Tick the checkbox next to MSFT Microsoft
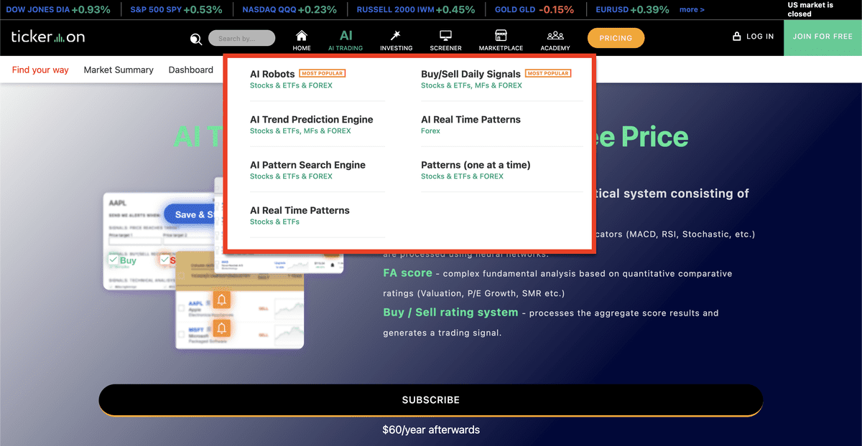This screenshot has height=446, width=862. pyautogui.click(x=182, y=335)
